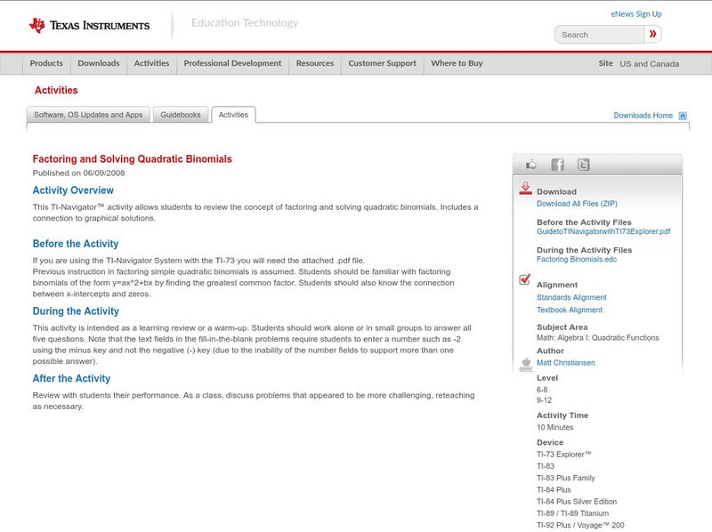Click the author avatar icon

click(x=526, y=364)
